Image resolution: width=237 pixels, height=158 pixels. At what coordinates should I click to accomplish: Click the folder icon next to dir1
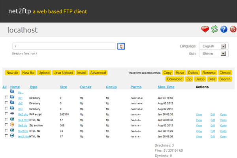tap(12, 97)
